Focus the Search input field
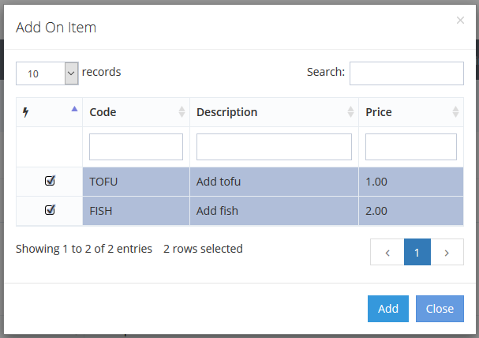Image resolution: width=479 pixels, height=338 pixels. (406, 73)
